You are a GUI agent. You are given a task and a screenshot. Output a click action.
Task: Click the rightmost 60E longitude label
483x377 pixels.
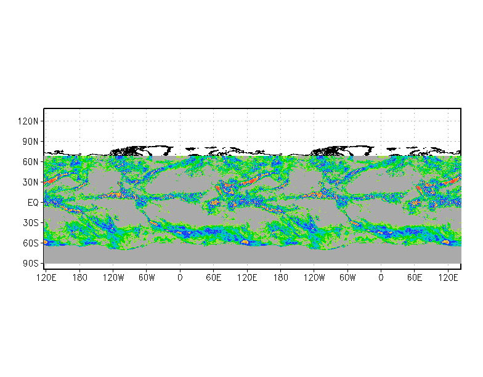(x=415, y=278)
